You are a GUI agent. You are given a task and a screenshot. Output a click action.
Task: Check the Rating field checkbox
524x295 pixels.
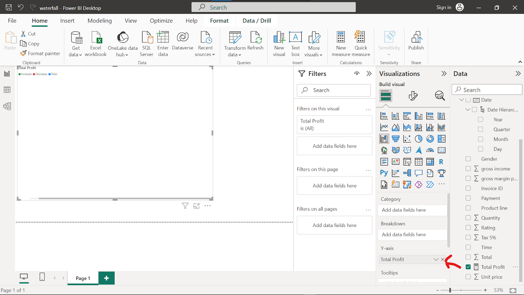click(468, 227)
